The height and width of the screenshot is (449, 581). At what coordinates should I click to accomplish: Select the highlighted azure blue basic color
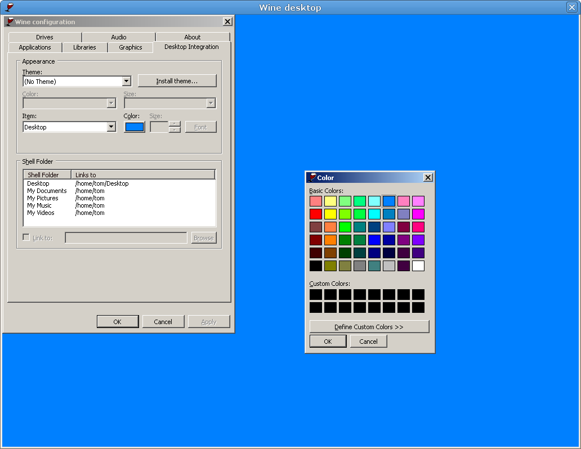(388, 201)
